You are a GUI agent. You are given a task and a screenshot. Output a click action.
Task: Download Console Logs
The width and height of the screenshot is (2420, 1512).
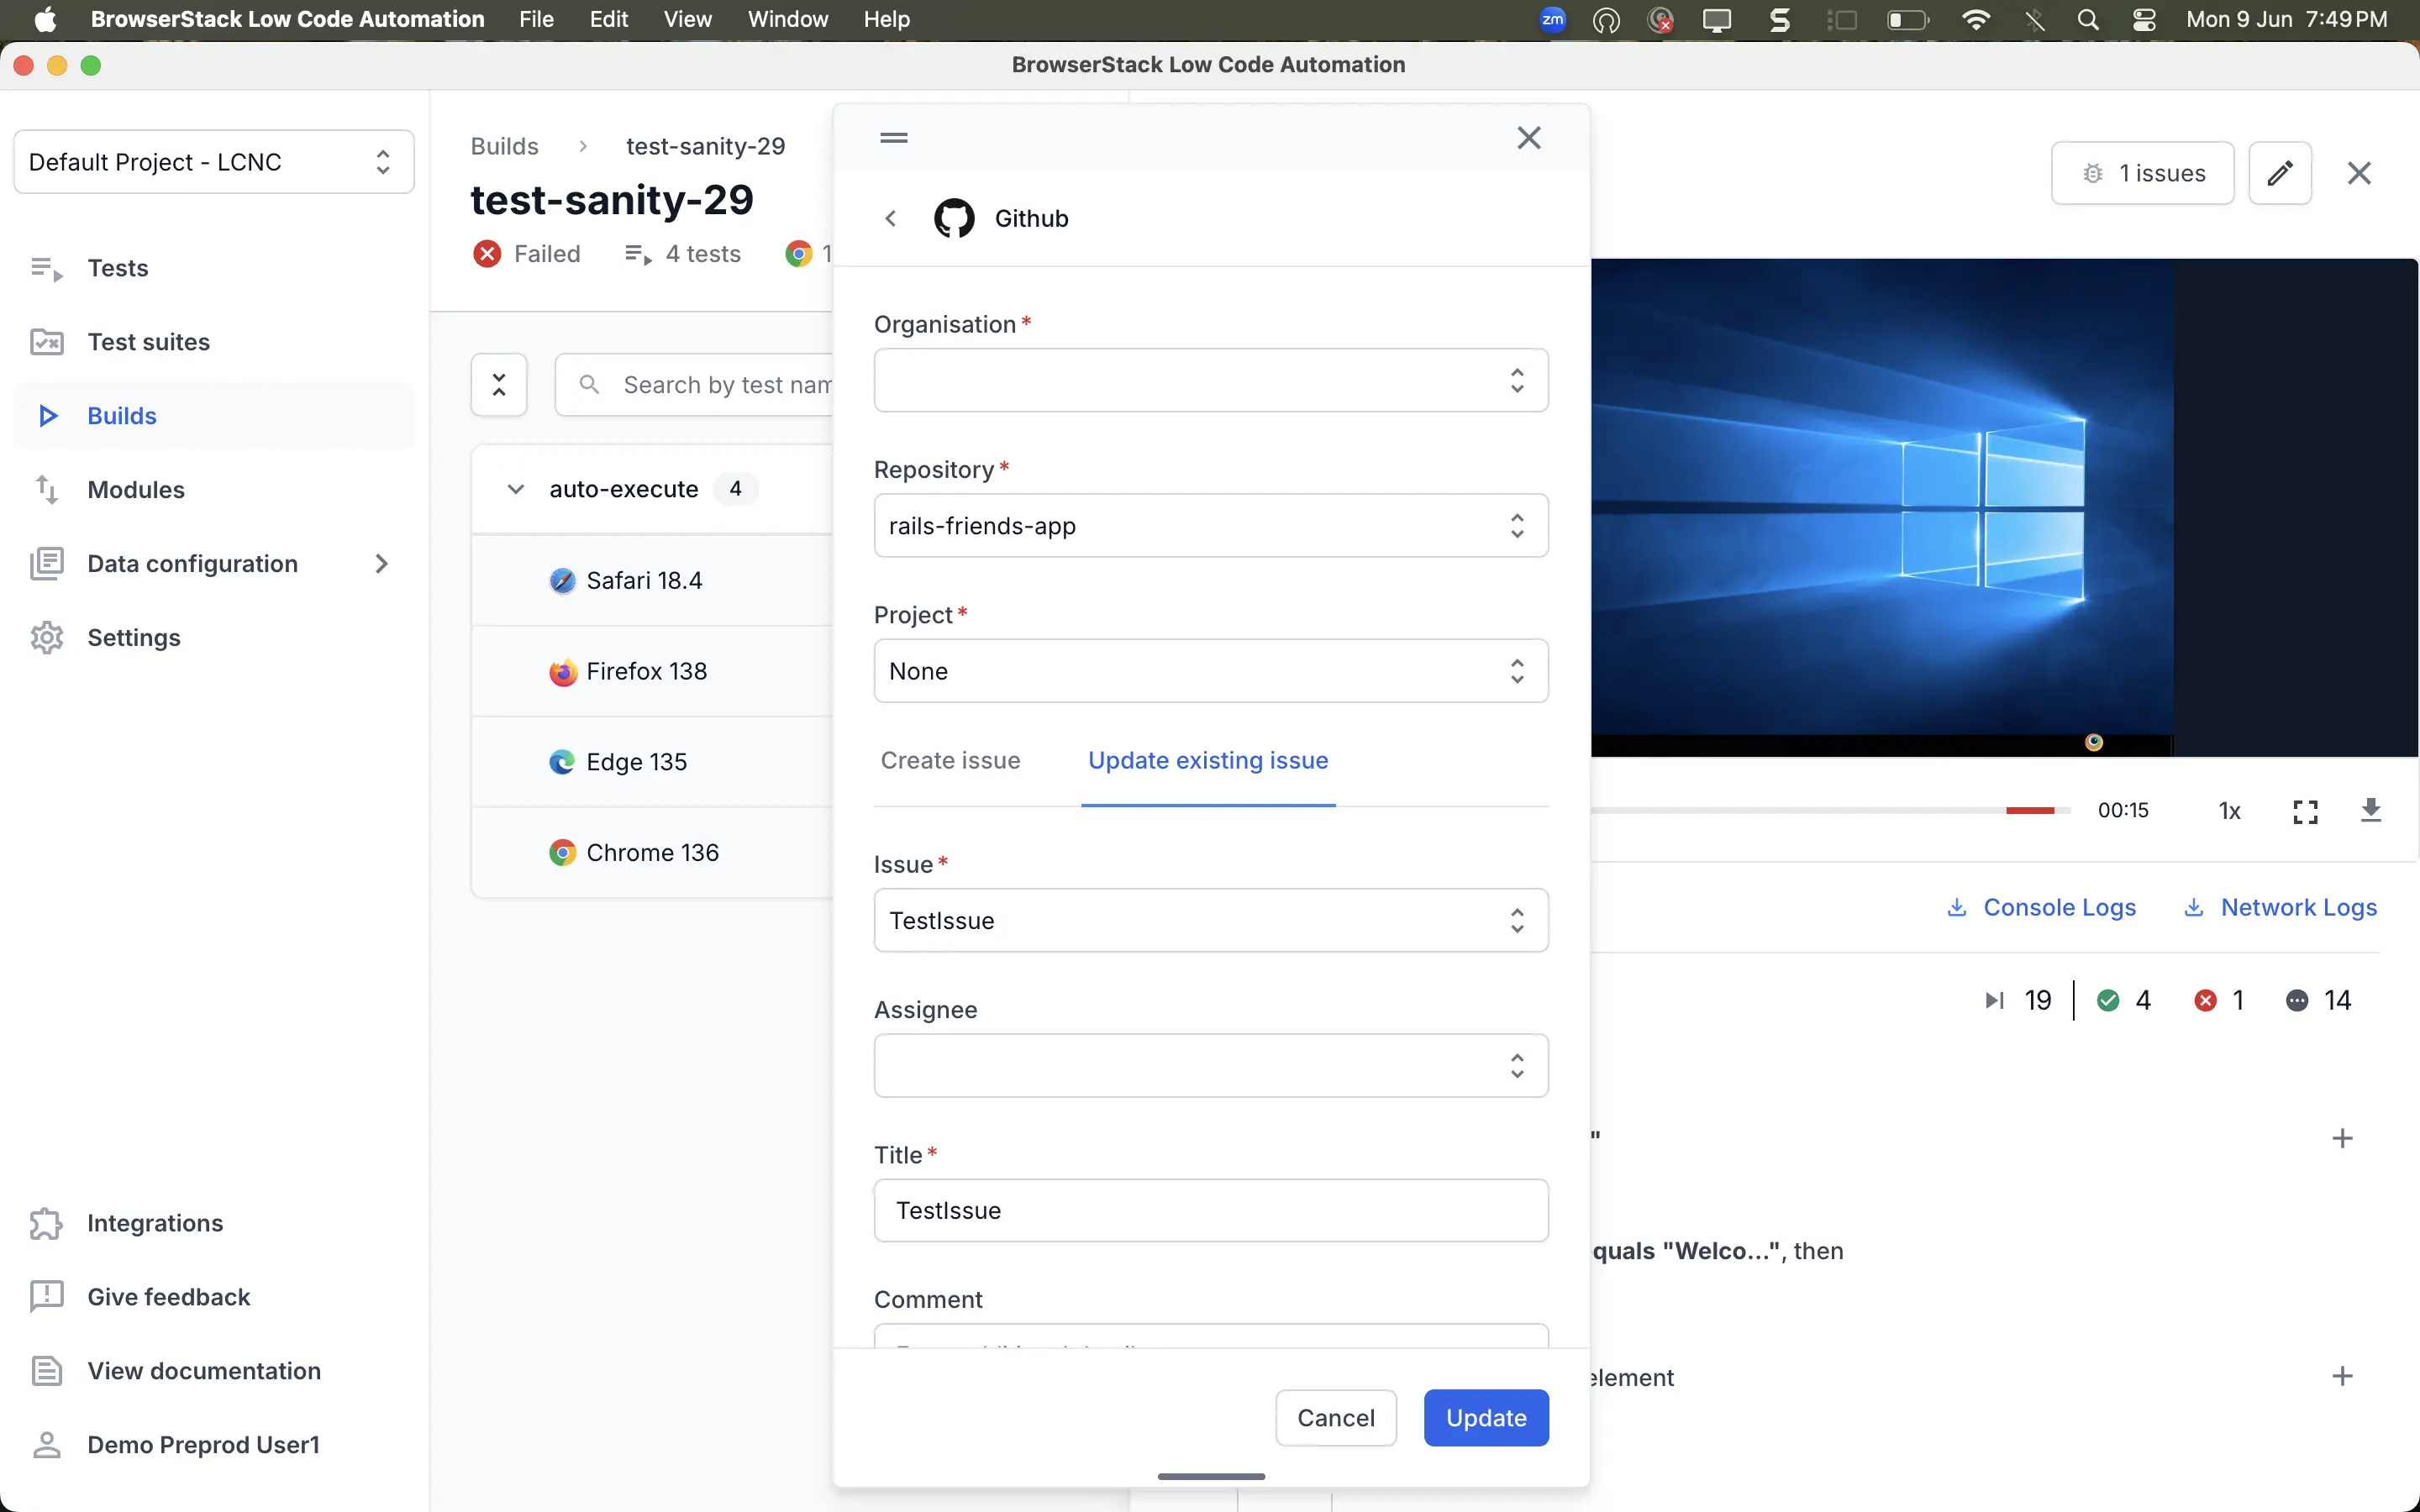[2042, 907]
